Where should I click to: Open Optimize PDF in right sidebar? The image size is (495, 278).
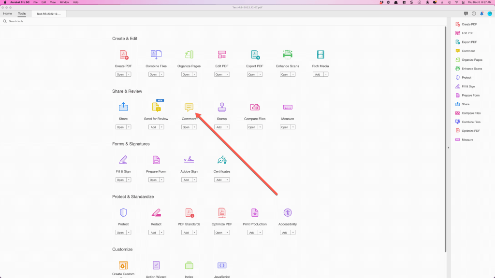pos(467,131)
